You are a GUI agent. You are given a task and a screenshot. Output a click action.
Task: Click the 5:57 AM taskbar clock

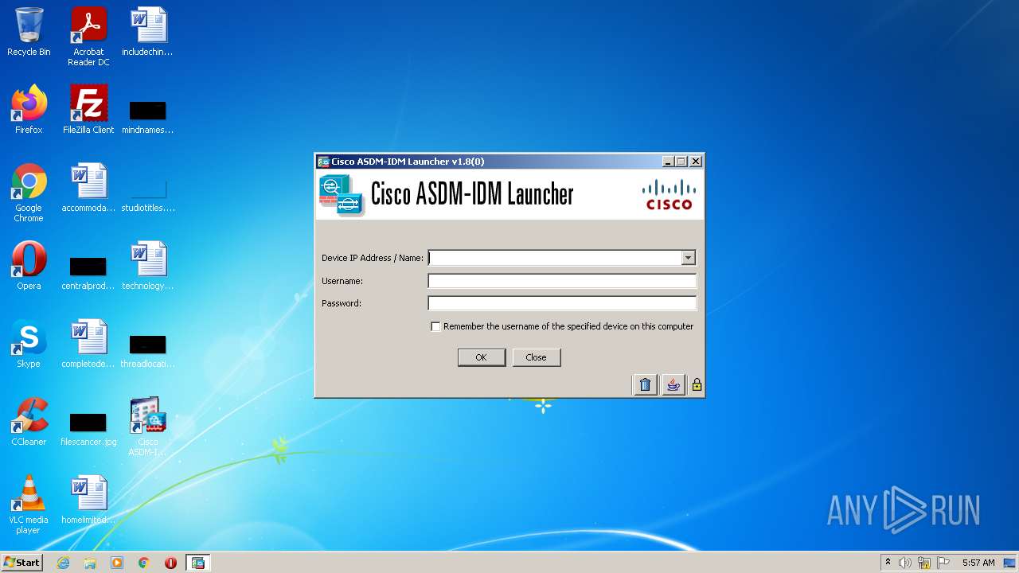pos(978,563)
